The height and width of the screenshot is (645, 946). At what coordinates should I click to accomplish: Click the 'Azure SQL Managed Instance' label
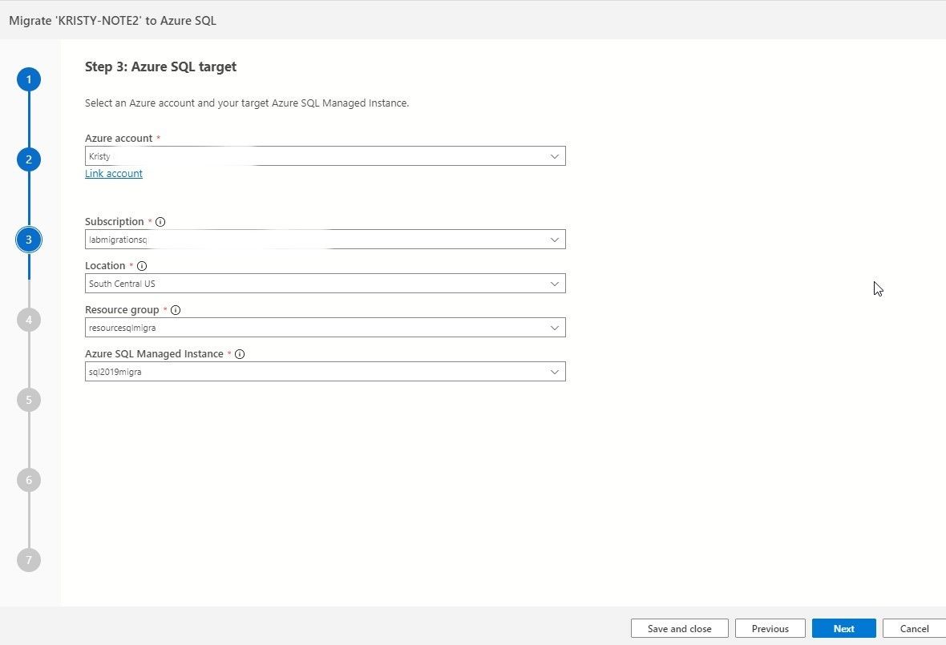[x=155, y=354]
